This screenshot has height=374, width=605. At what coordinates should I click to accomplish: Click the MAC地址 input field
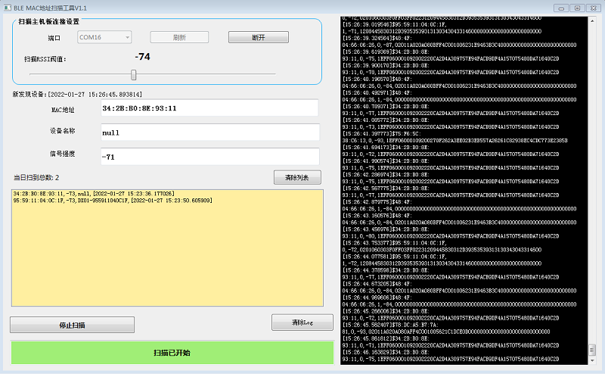[x=209, y=108]
